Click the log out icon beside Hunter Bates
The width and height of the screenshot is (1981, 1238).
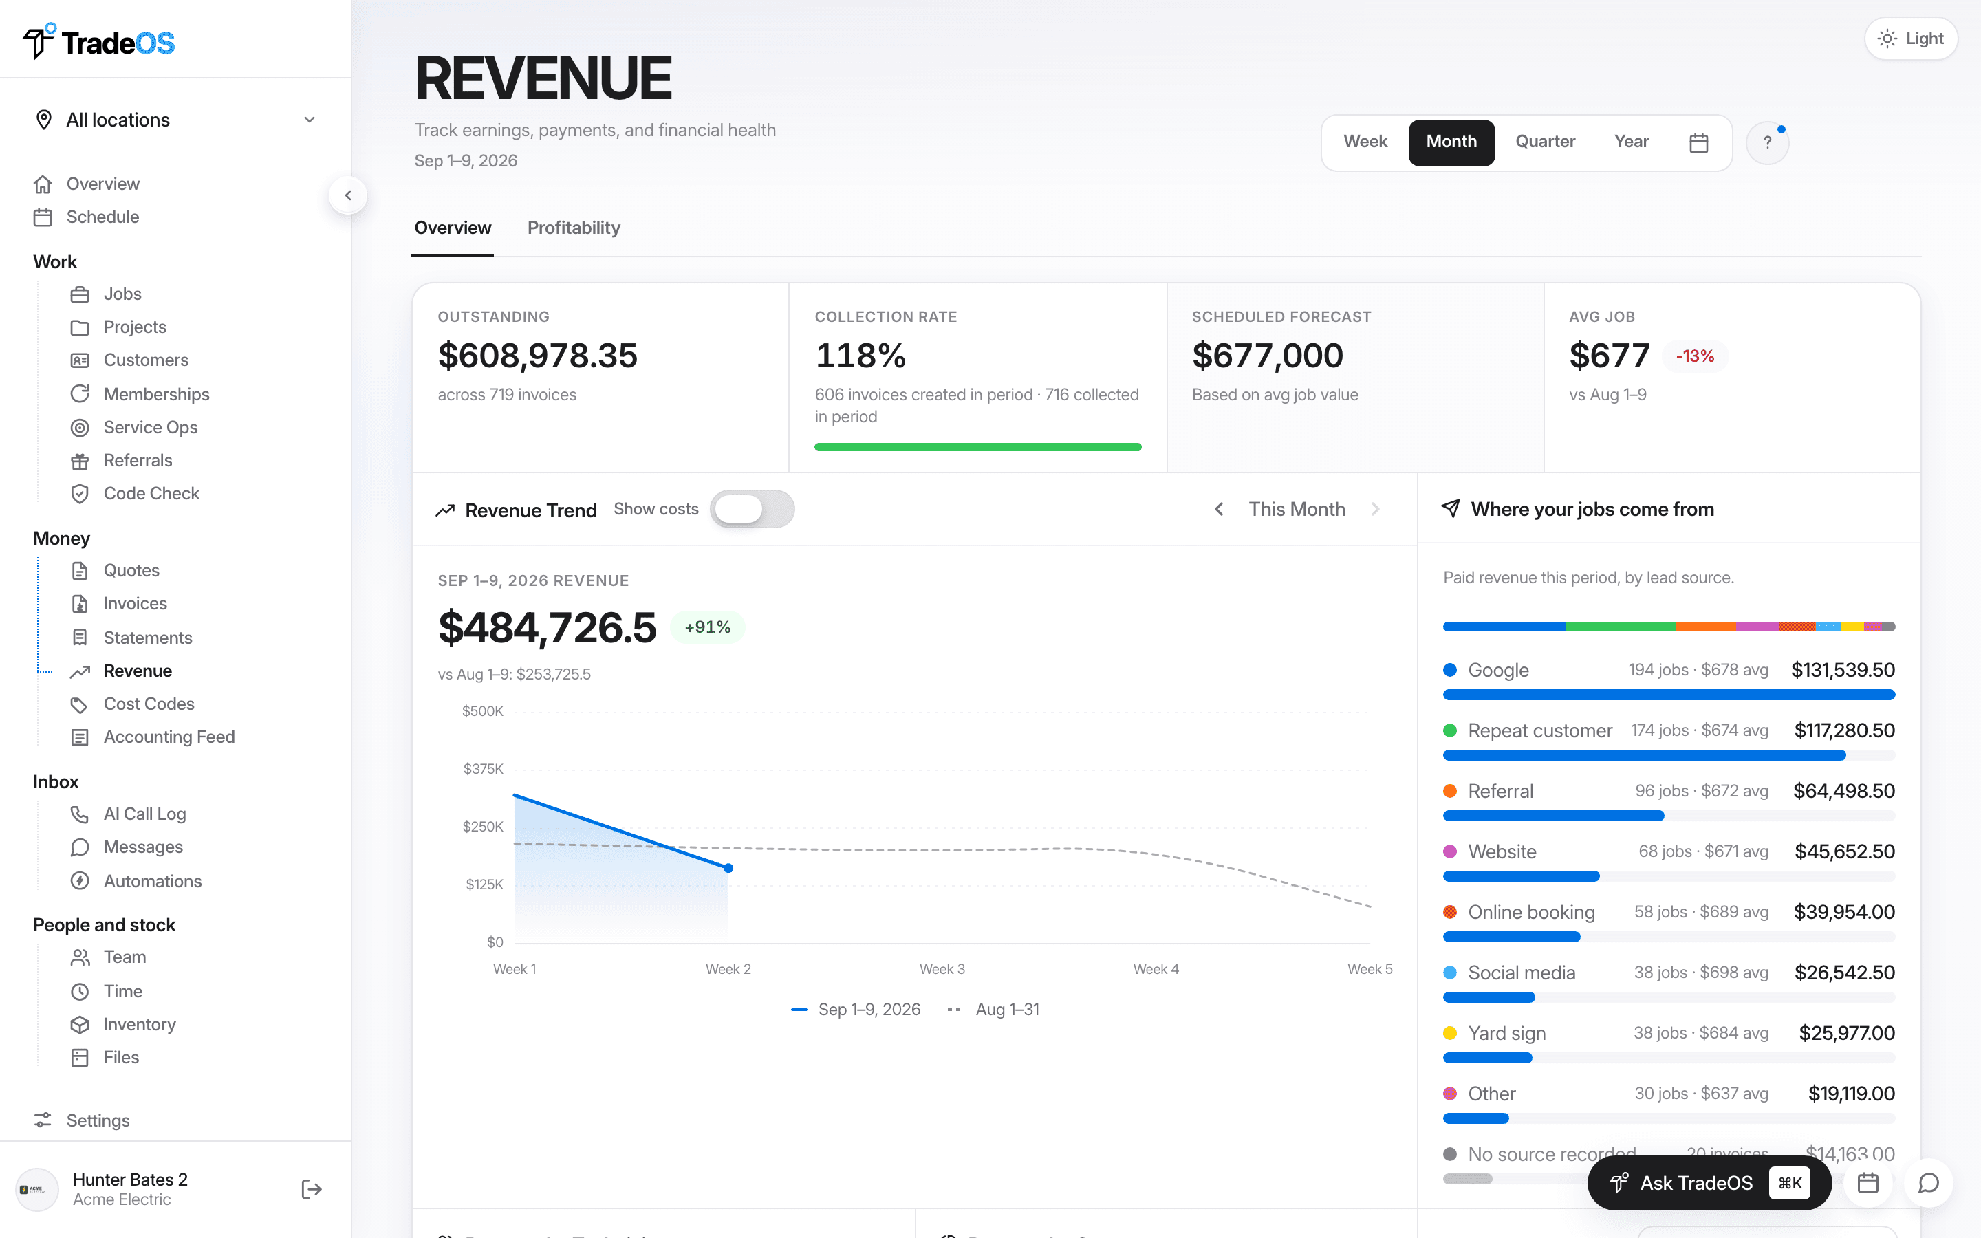point(311,1189)
